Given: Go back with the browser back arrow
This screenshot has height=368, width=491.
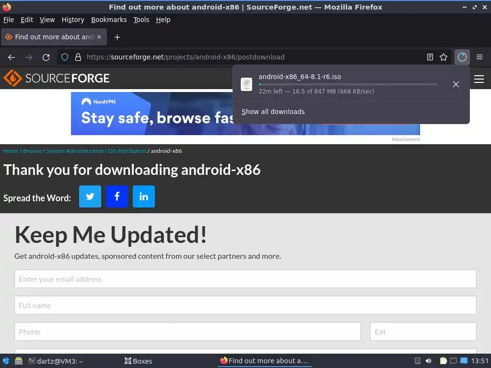Looking at the screenshot, I should (x=12, y=57).
